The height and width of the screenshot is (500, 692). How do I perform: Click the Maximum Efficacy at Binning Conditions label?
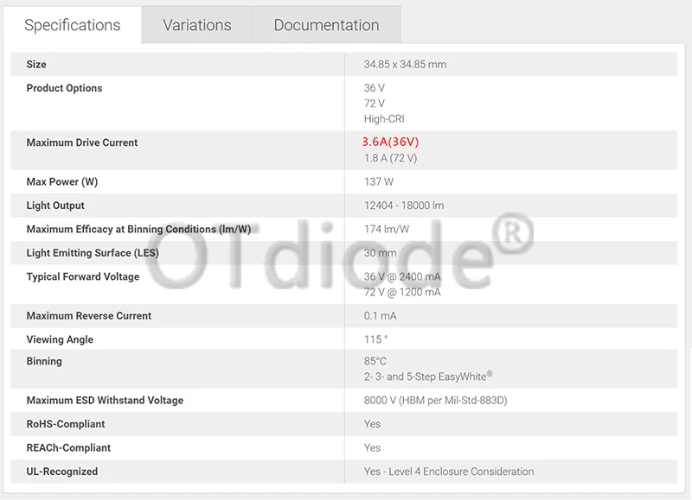tap(138, 229)
